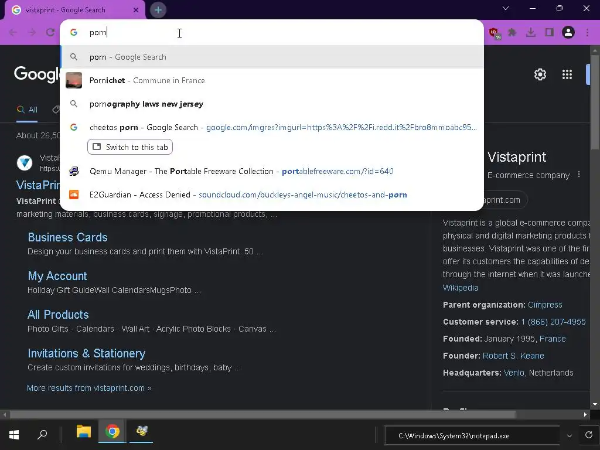Click the horizontal page scrollbar thumb
Viewport: 600px width, 450px height.
(x=262, y=415)
